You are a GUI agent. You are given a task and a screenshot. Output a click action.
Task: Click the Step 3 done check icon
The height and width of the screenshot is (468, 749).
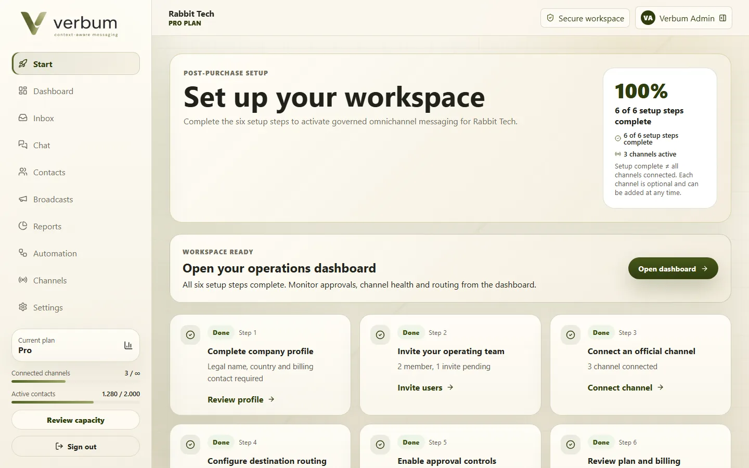571,335
